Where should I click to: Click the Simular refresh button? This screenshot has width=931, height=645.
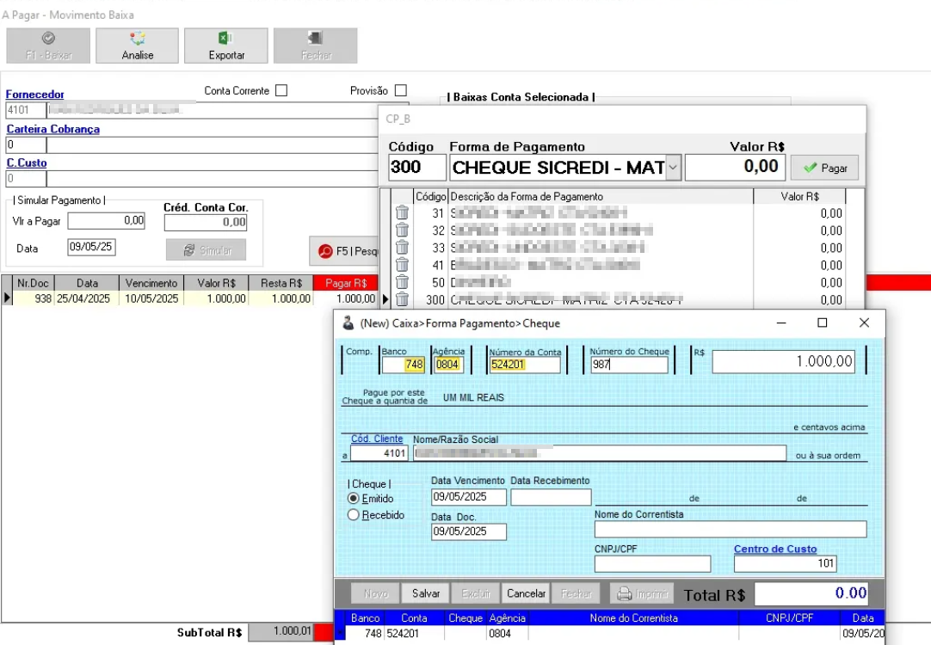(x=206, y=249)
